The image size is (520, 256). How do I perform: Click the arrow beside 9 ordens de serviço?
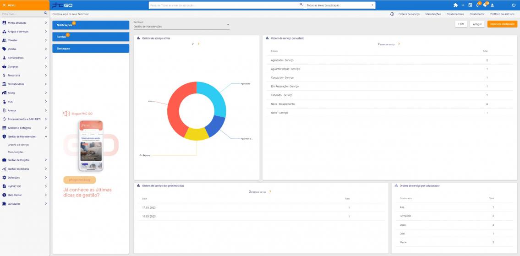tap(399, 44)
